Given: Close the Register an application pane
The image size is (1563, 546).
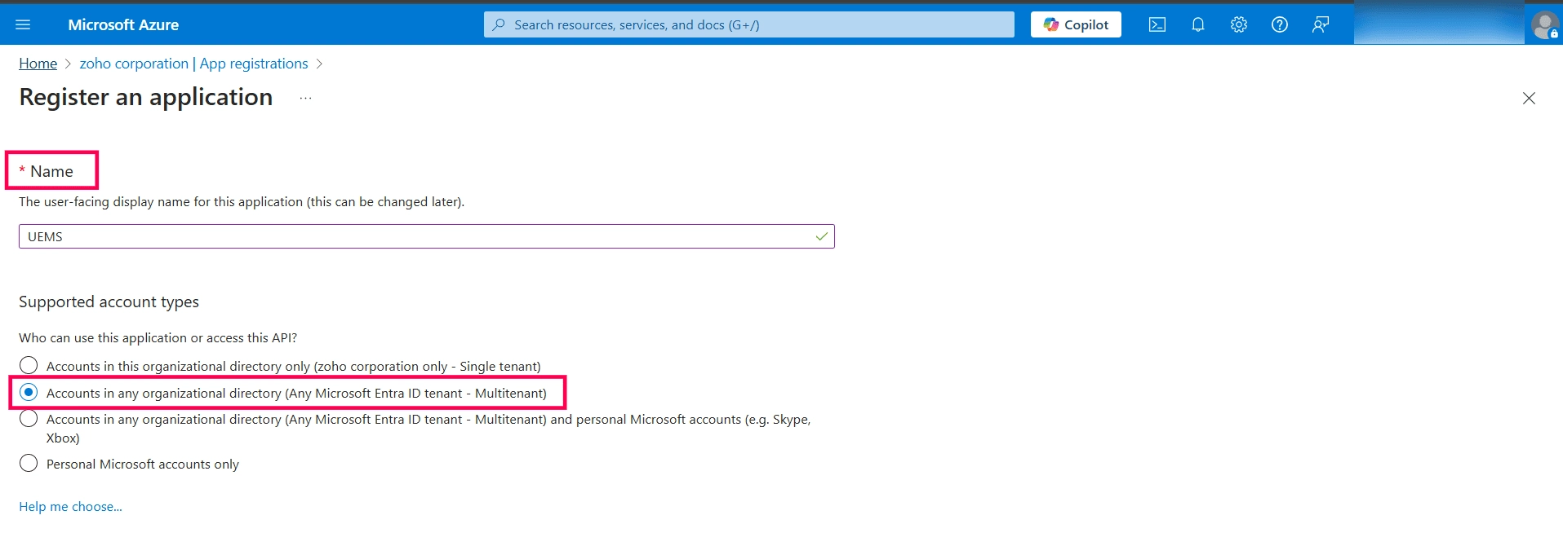Looking at the screenshot, I should 1529,98.
